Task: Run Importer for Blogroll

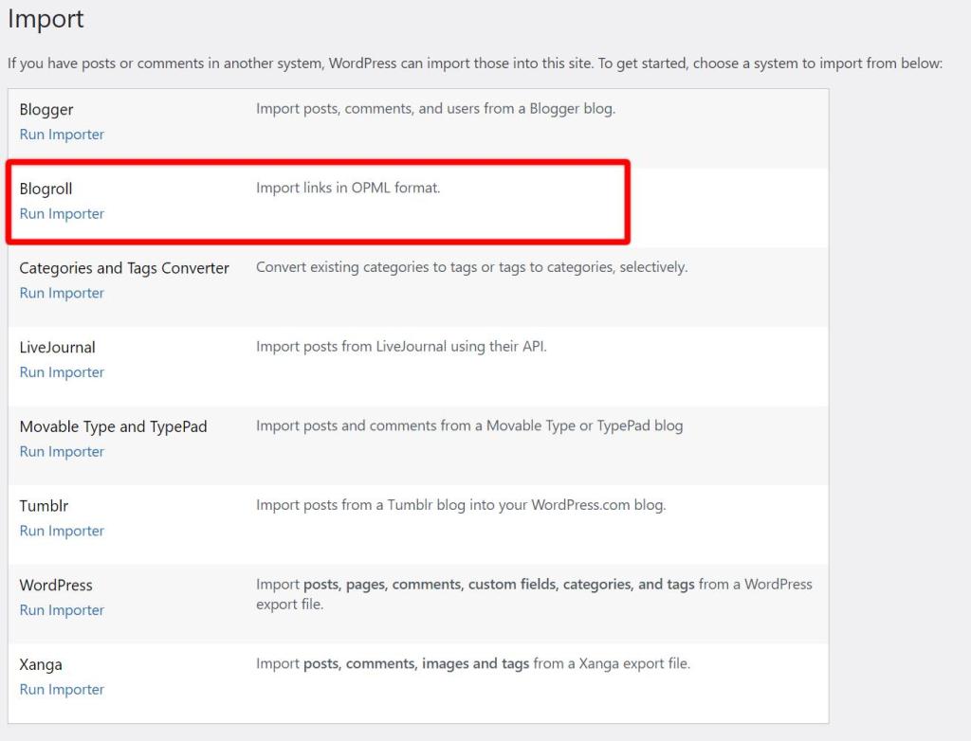Action: point(62,213)
